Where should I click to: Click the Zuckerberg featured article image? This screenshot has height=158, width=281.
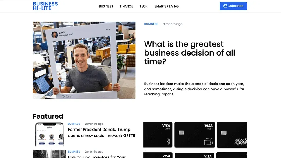tap(84, 60)
